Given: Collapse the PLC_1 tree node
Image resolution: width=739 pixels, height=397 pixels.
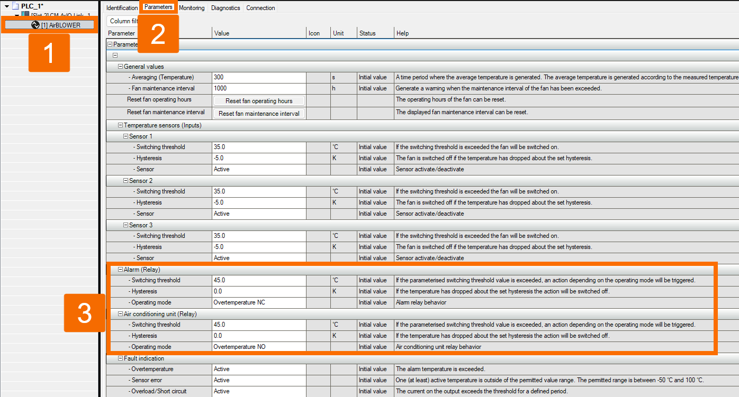Looking at the screenshot, I should click(6, 6).
